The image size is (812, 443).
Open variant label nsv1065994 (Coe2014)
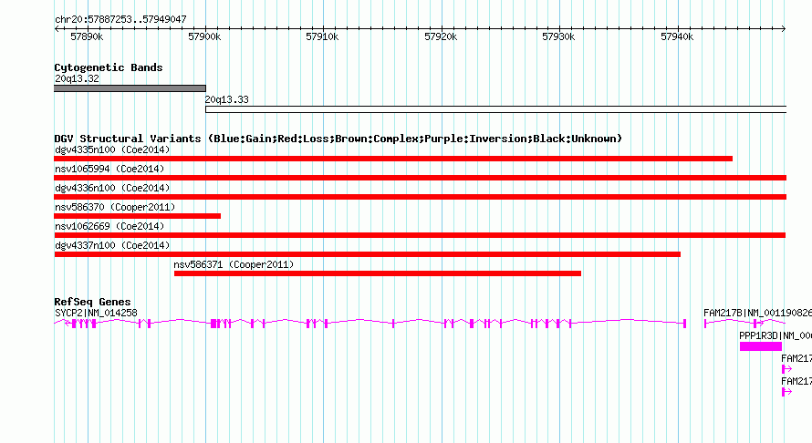point(109,169)
